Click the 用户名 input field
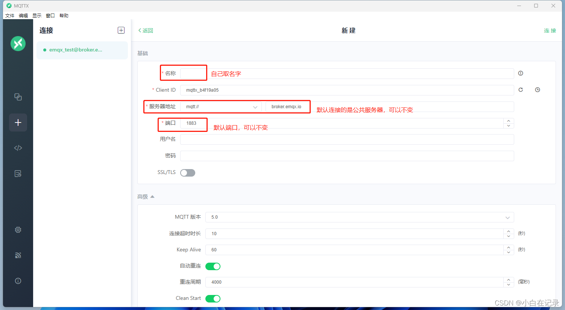The width and height of the screenshot is (565, 310). [347, 139]
